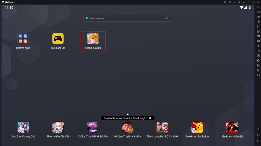Image resolution: width=261 pixels, height=146 pixels.
Task: Open the shared folder icon in sidebar
Action: [258, 65]
